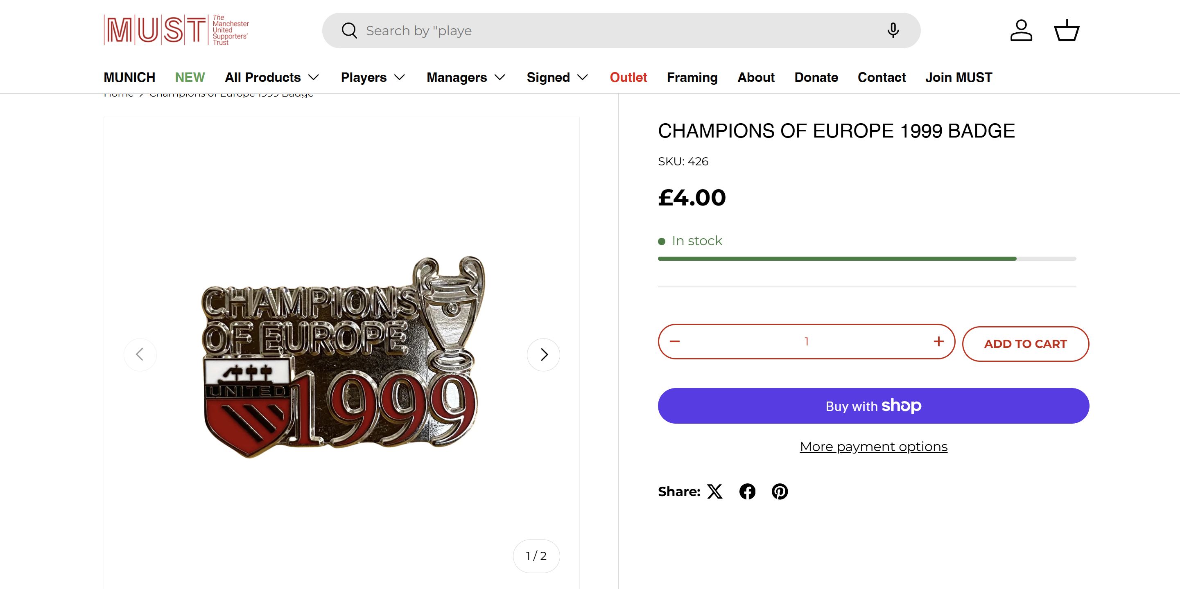Open More payment options link
This screenshot has height=589, width=1180.
click(873, 447)
